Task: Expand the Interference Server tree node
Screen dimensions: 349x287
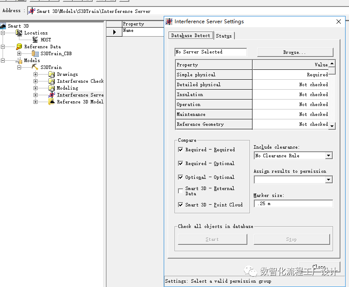Action: [35, 95]
